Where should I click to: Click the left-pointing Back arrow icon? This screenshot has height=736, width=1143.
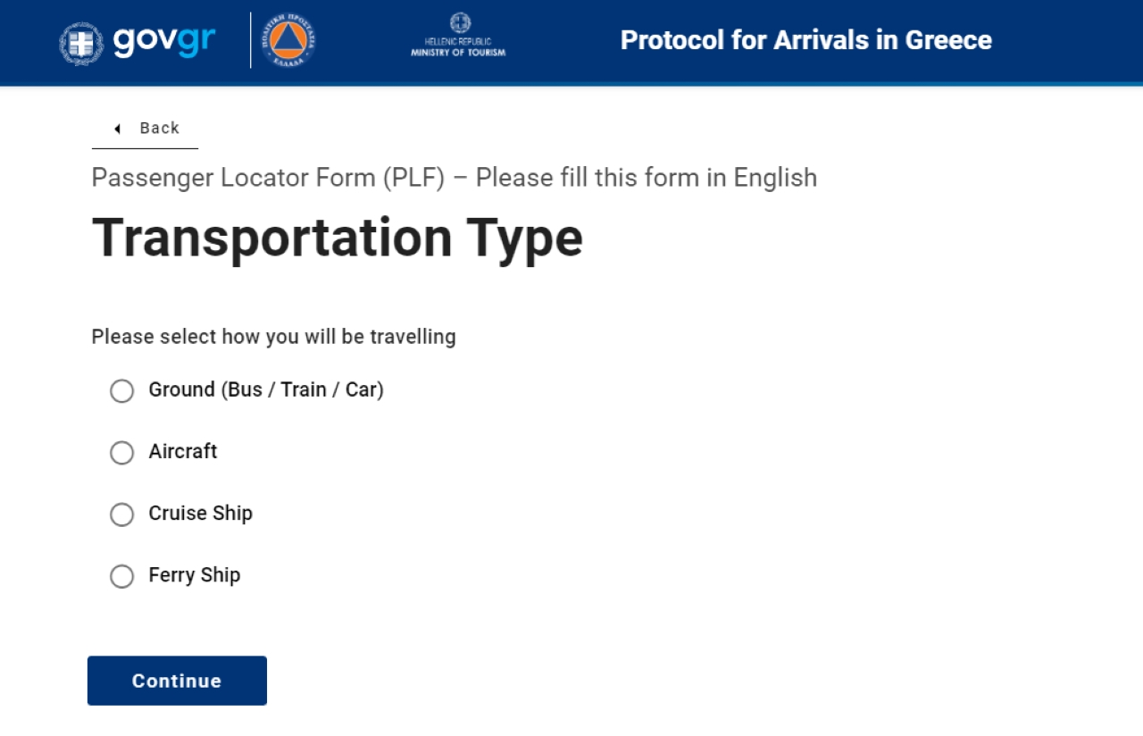[x=117, y=129]
